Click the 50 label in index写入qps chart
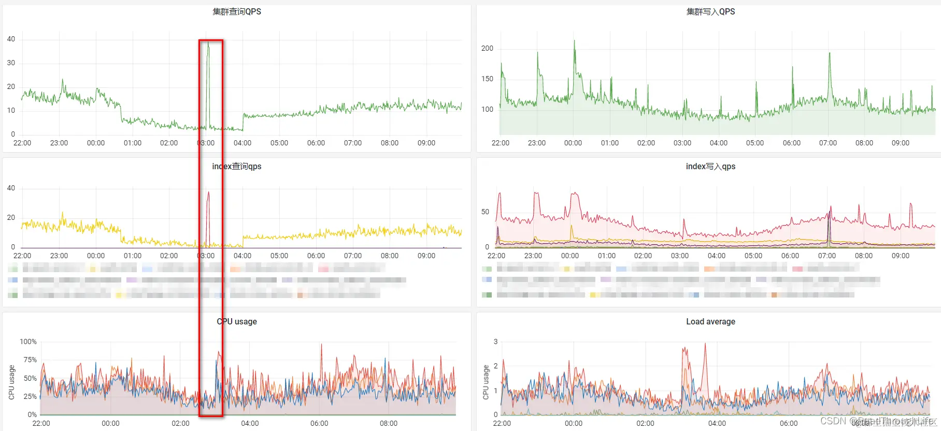Screen dimensions: 941x431 point(485,212)
